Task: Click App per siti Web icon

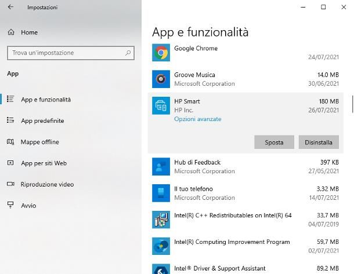Action: point(10,163)
